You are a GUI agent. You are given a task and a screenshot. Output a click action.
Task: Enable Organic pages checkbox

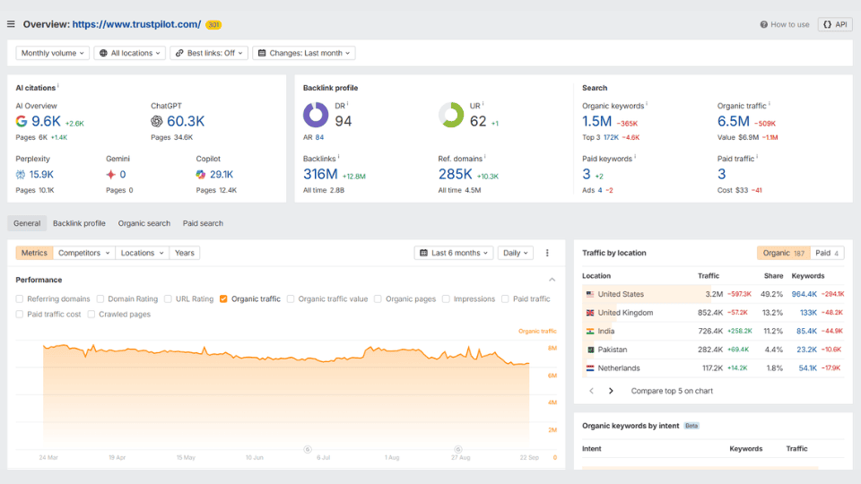coord(378,299)
